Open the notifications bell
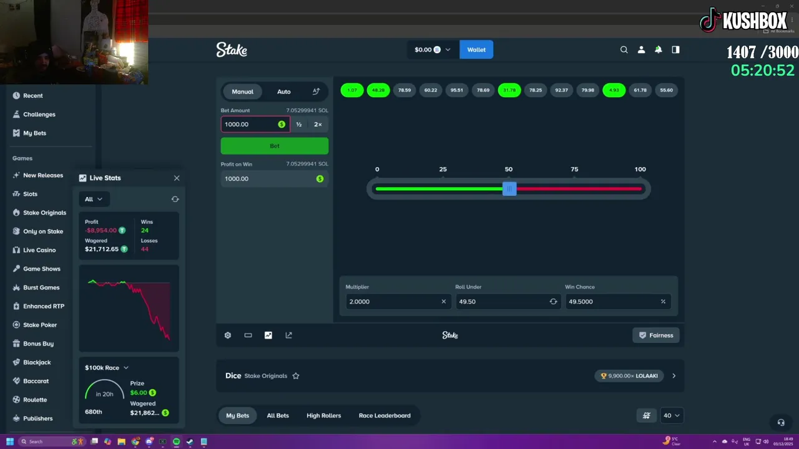This screenshot has height=449, width=799. click(x=658, y=50)
